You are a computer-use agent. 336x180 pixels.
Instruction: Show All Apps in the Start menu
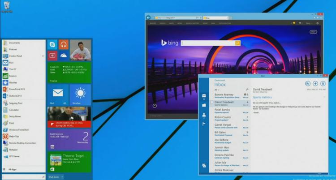click(24, 170)
